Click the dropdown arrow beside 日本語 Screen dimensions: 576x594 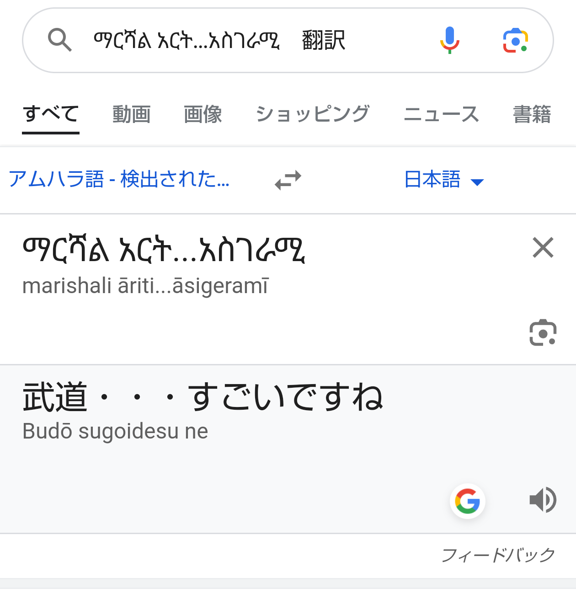pos(477,182)
